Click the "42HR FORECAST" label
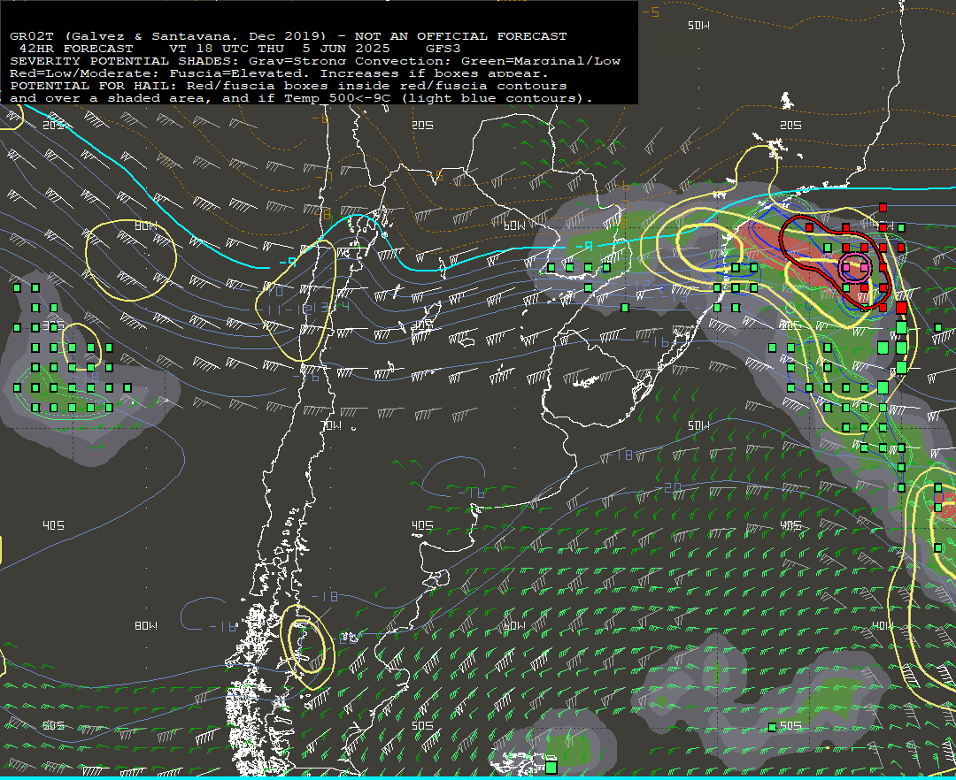Viewport: 956px width, 780px height. 75,48
